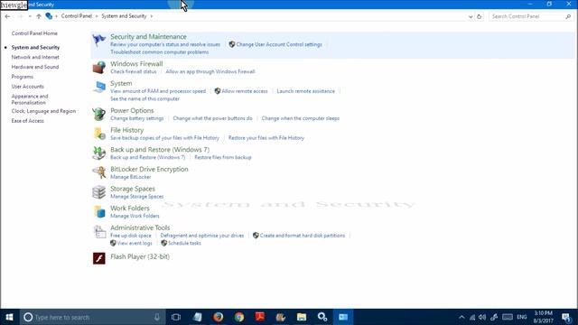
Task: Open Adobe Reader taskbar icon
Action: click(x=260, y=317)
